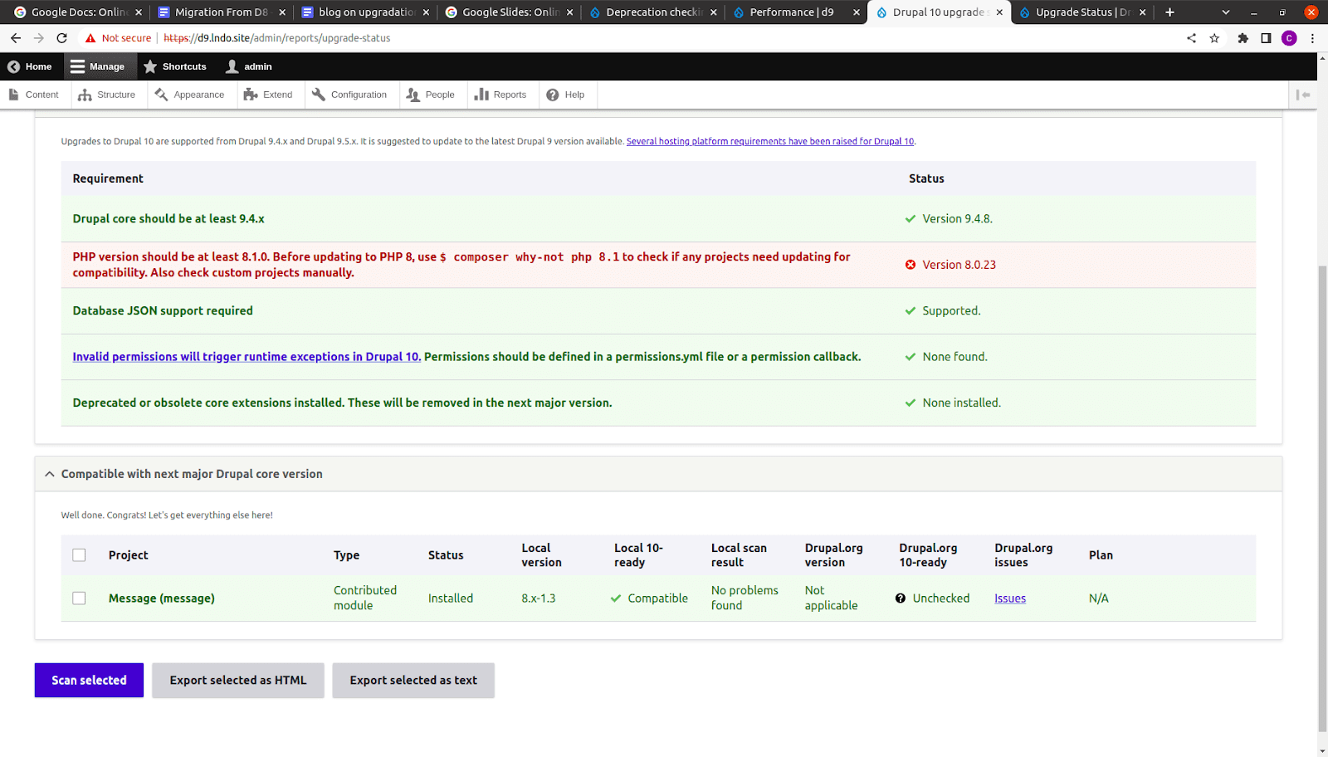This screenshot has width=1328, height=757.
Task: Open the Structure admin menu
Action: click(x=107, y=95)
